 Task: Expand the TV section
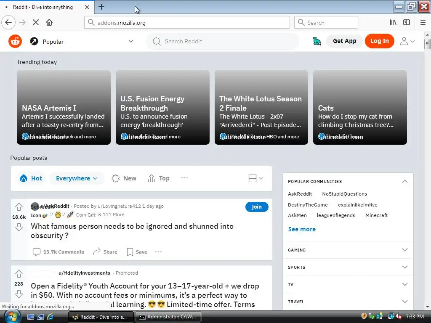point(348,285)
